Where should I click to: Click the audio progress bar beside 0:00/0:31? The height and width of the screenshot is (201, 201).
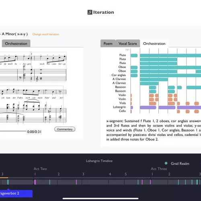tap(13, 131)
